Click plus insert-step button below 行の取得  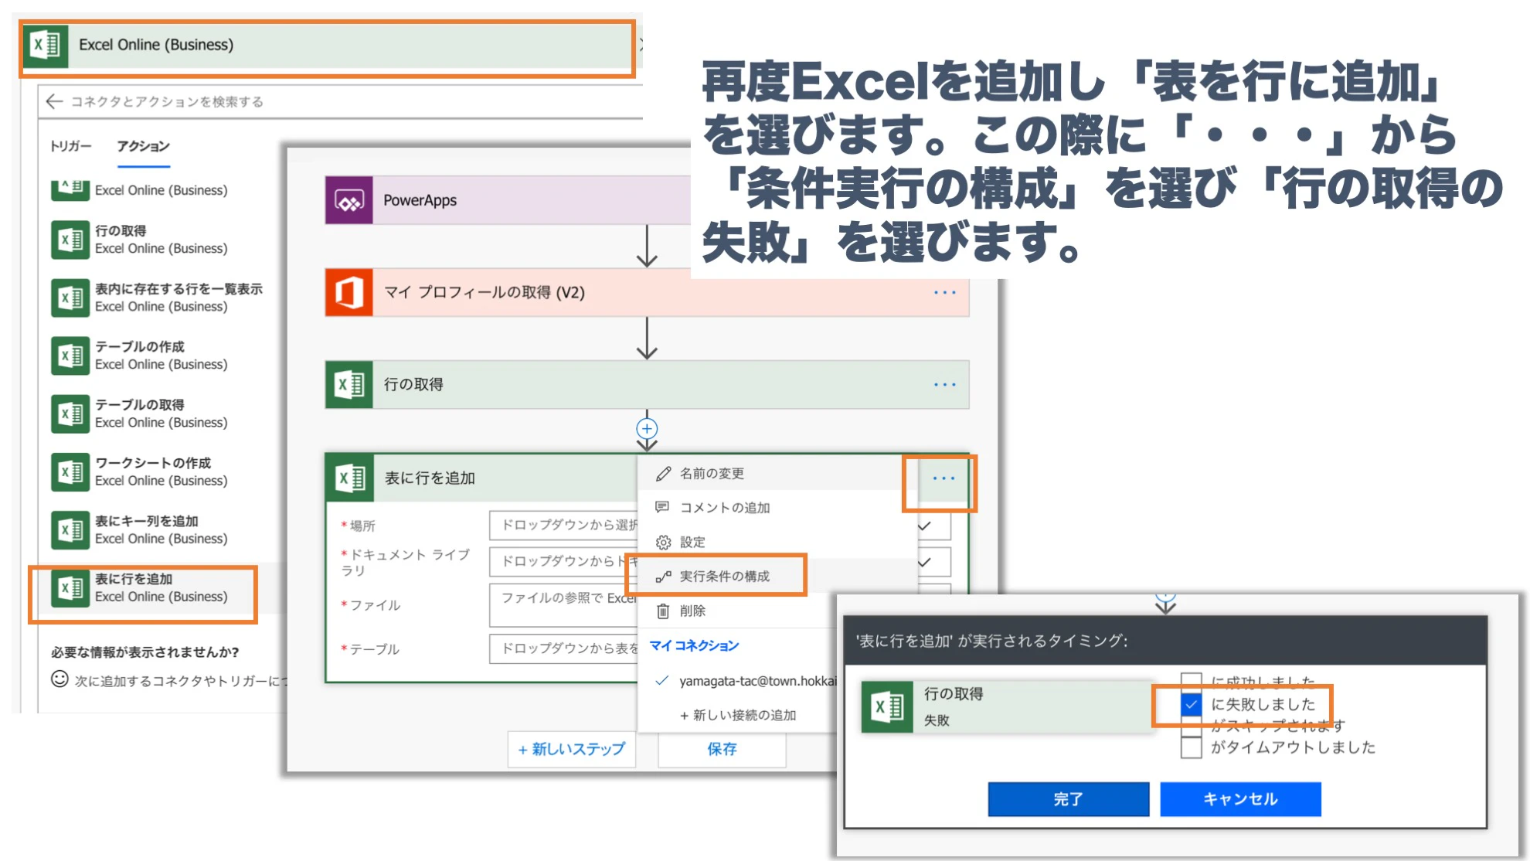point(647,428)
